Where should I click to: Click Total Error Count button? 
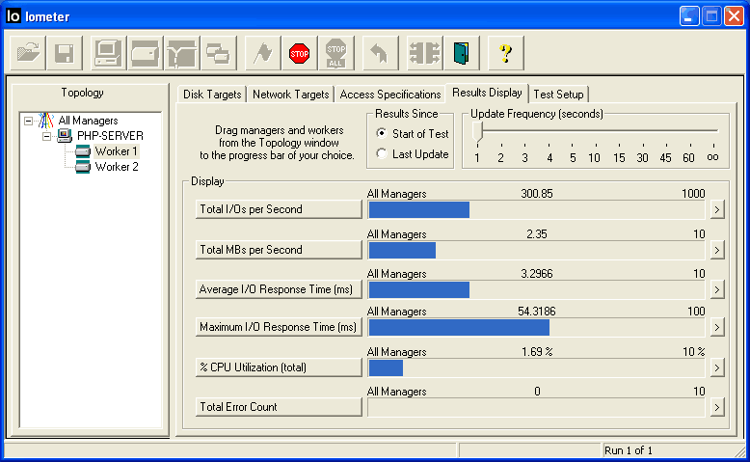coord(279,407)
